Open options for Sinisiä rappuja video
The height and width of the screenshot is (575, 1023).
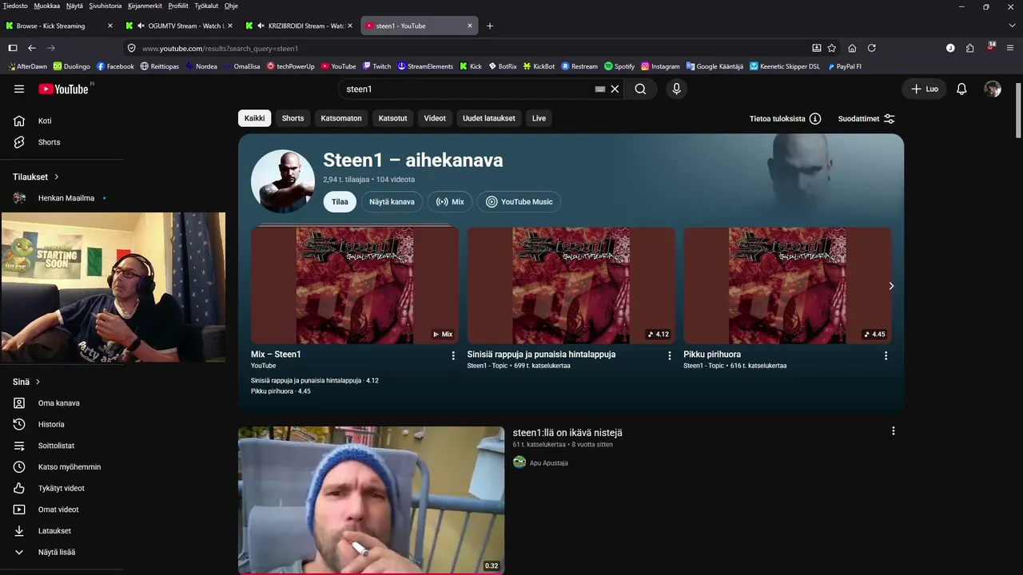670,355
